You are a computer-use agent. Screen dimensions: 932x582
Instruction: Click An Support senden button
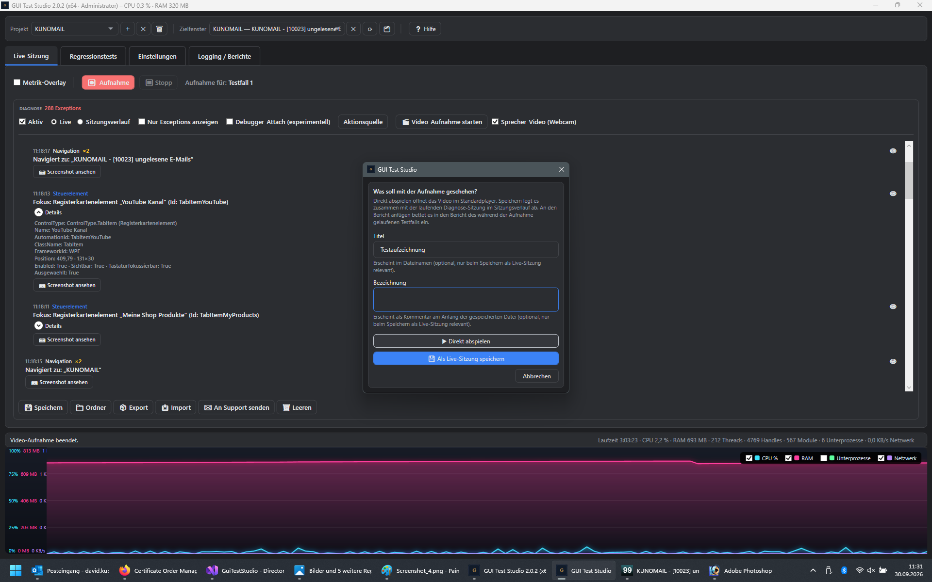(236, 407)
